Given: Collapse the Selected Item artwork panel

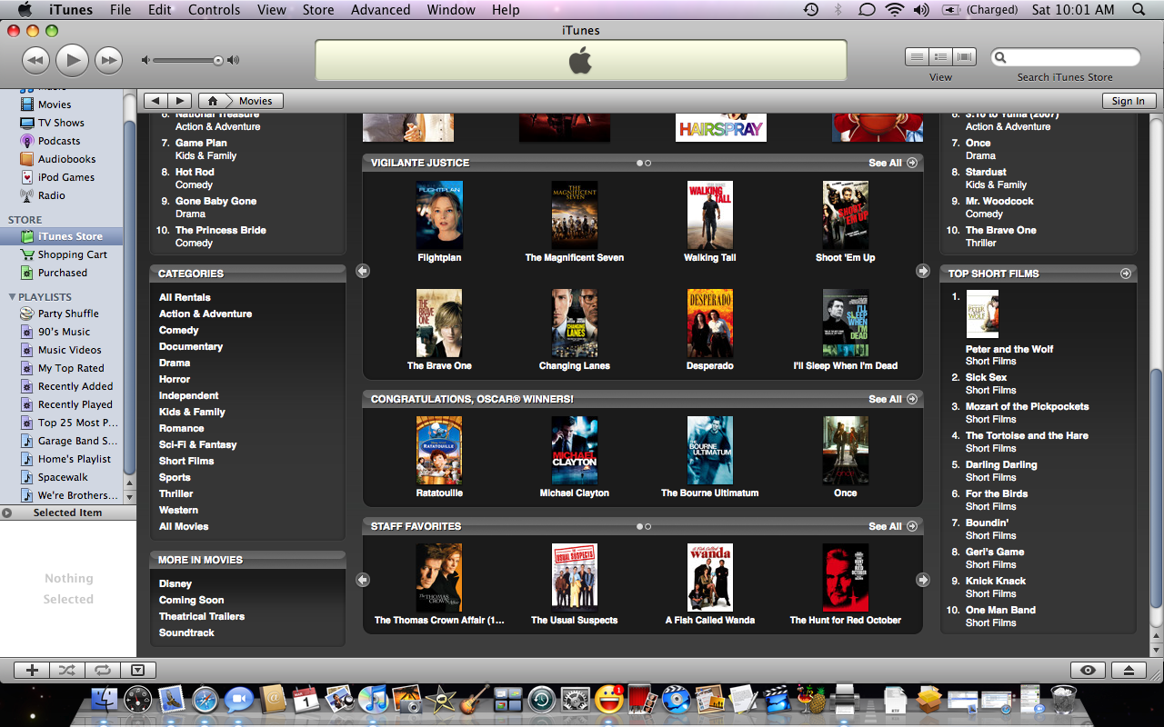Looking at the screenshot, I should coord(7,513).
